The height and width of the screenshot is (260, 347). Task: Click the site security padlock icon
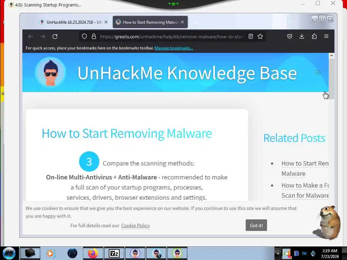point(94,36)
